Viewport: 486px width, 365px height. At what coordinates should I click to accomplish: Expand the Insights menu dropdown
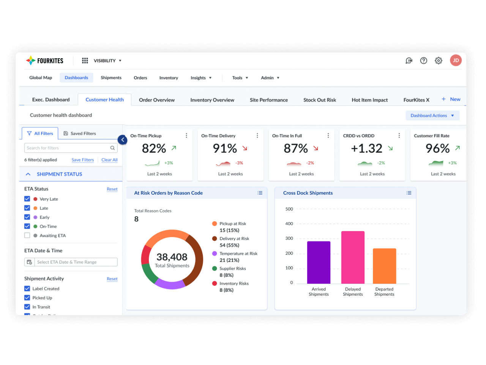[201, 78]
